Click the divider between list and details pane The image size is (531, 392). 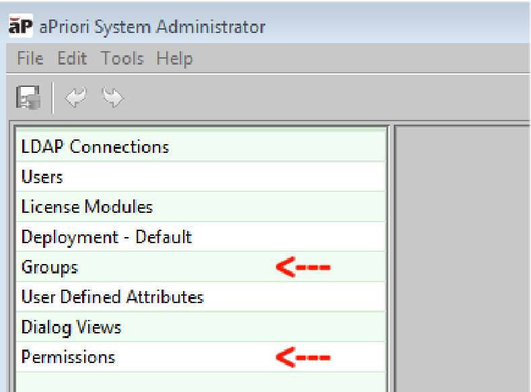pyautogui.click(x=391, y=256)
